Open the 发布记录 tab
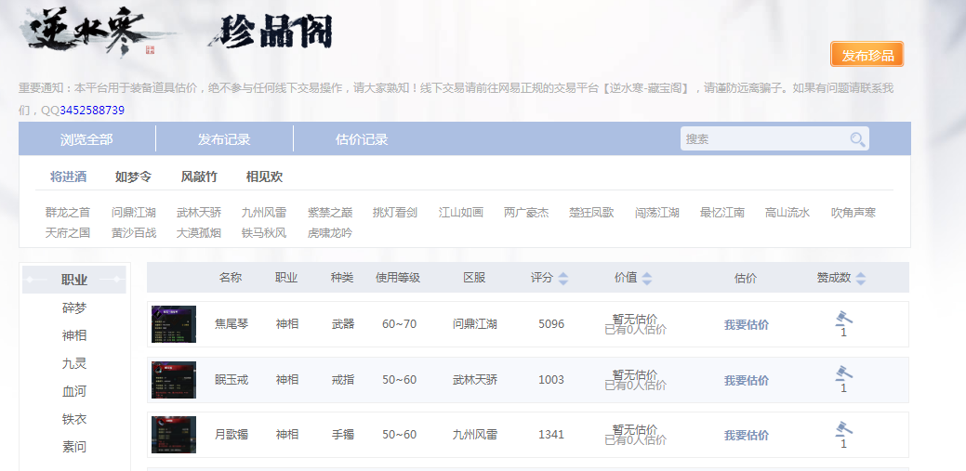Image resolution: width=966 pixels, height=471 pixels. (224, 139)
